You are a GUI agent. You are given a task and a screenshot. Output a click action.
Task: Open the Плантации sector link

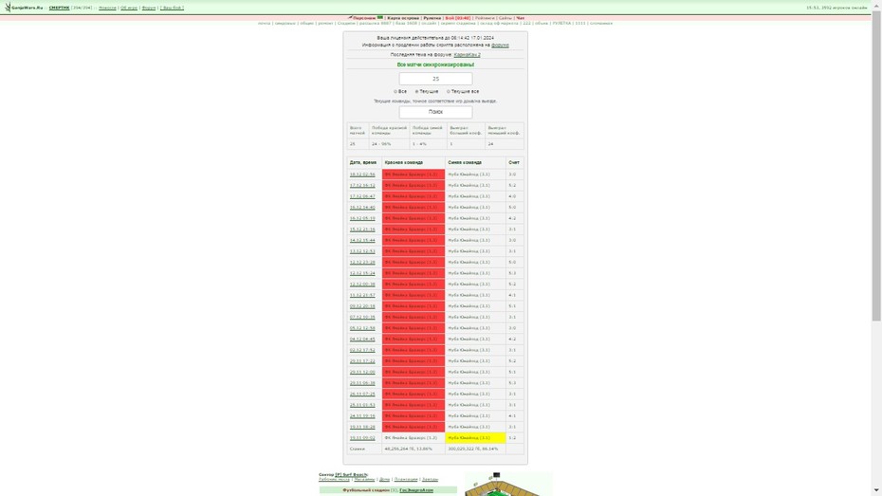pyautogui.click(x=406, y=480)
